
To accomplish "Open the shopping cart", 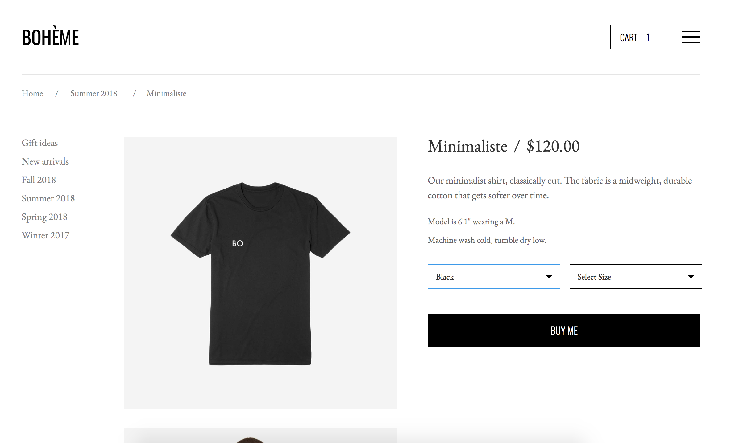I will [636, 37].
